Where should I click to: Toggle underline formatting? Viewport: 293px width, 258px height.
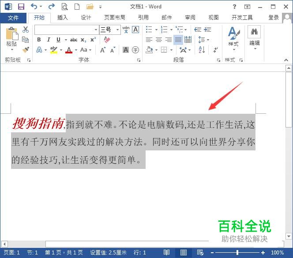[x=58, y=40]
